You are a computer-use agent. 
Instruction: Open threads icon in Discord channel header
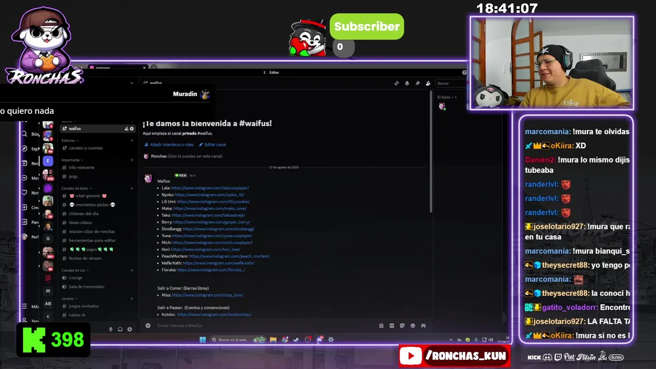(396, 83)
